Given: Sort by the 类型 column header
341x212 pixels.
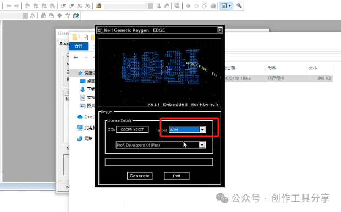Looking at the screenshot, I should [272, 68].
